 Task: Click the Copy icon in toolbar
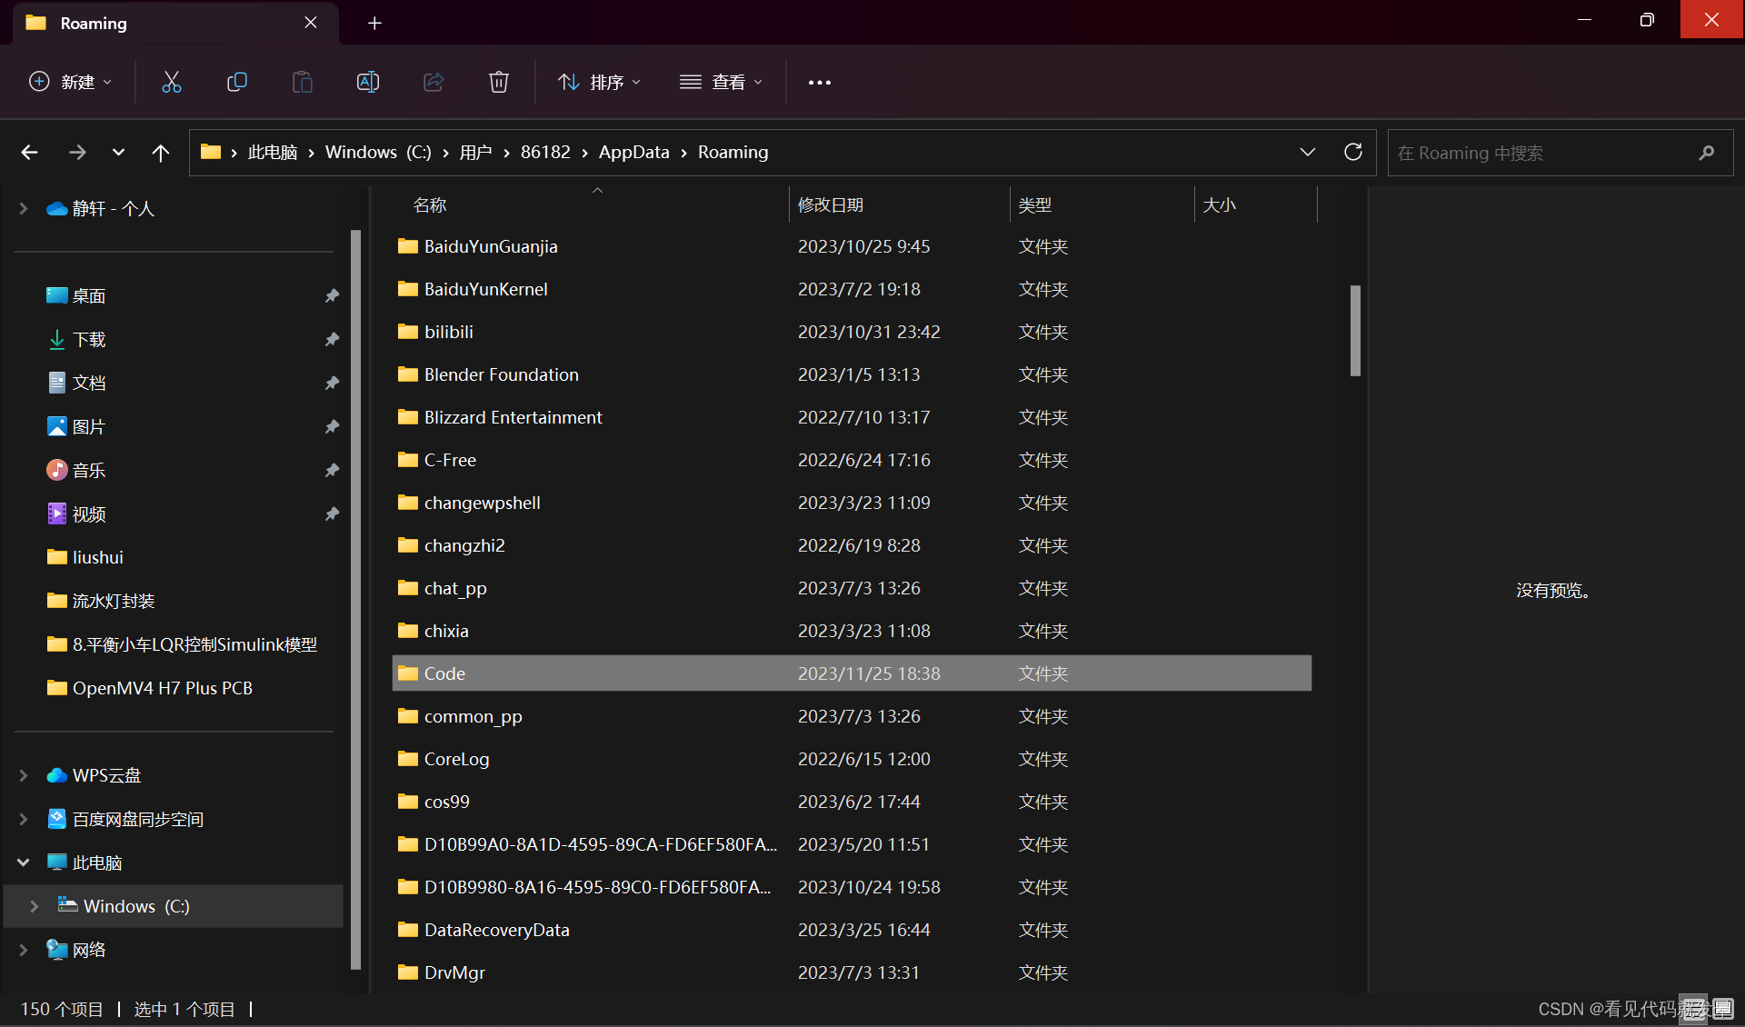point(237,82)
